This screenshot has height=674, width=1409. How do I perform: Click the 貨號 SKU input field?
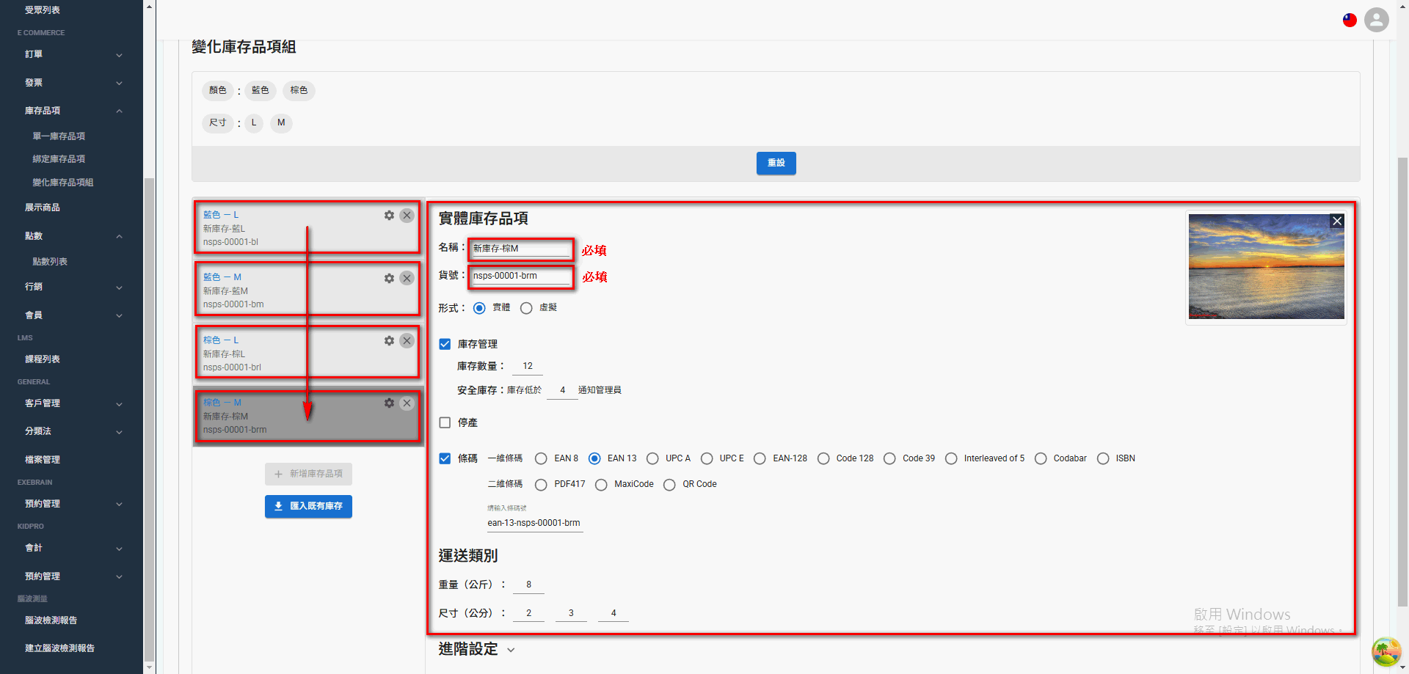click(521, 276)
